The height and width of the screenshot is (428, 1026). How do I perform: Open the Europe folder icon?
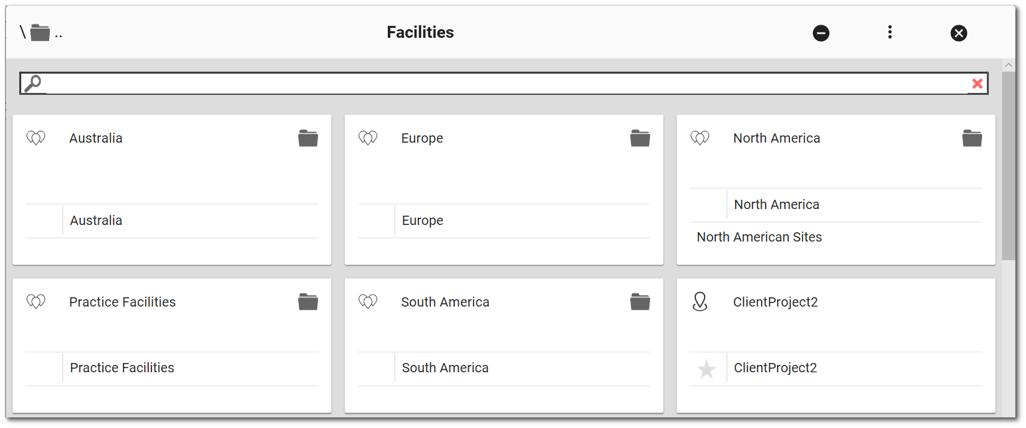(640, 137)
